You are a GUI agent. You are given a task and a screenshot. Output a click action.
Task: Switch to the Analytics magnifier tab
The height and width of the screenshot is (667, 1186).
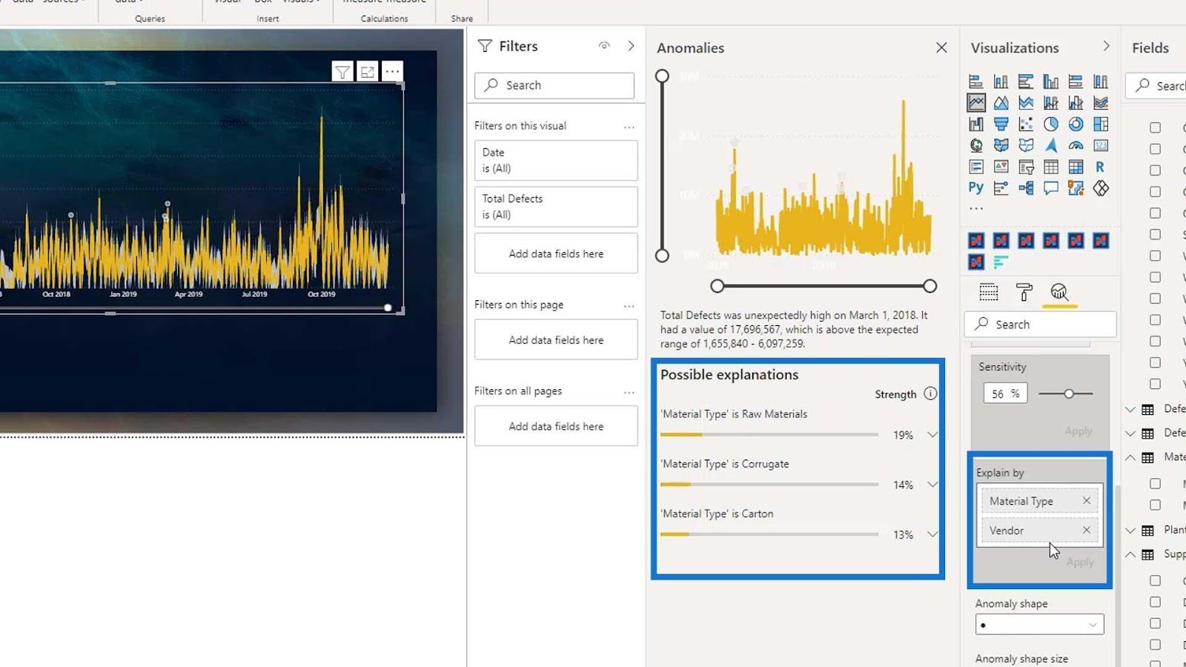click(1059, 292)
